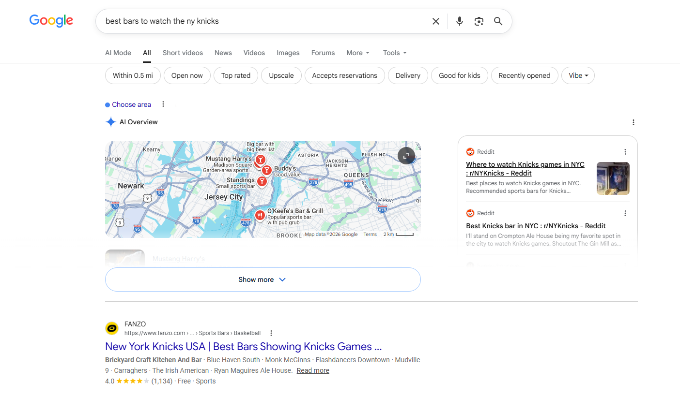Click the magnifying glass search icon

498,21
